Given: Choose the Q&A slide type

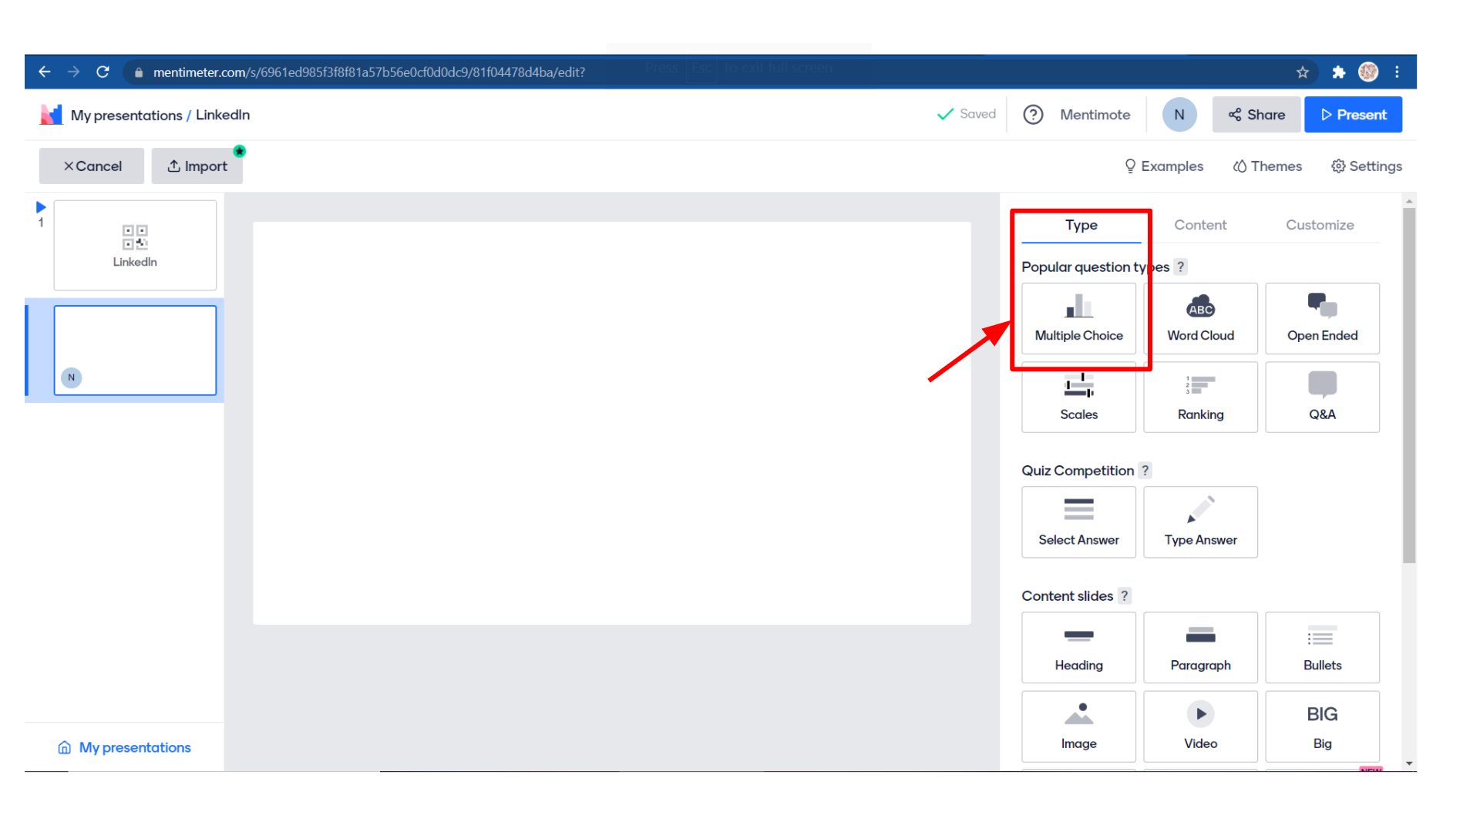Looking at the screenshot, I should (x=1322, y=398).
